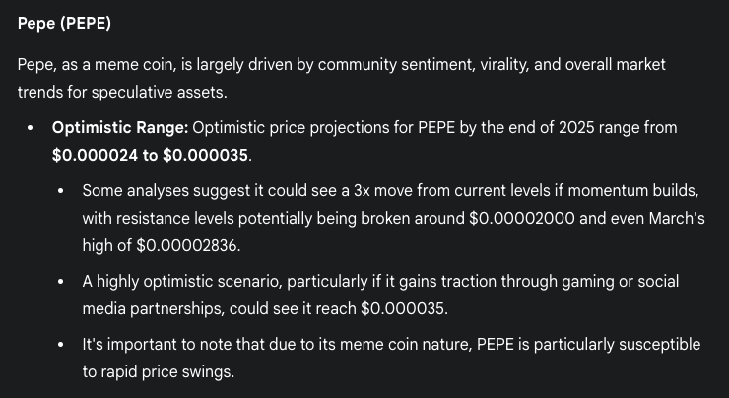This screenshot has width=729, height=398.
Task: Click the phrase "rapid price swings"
Action: 167,370
